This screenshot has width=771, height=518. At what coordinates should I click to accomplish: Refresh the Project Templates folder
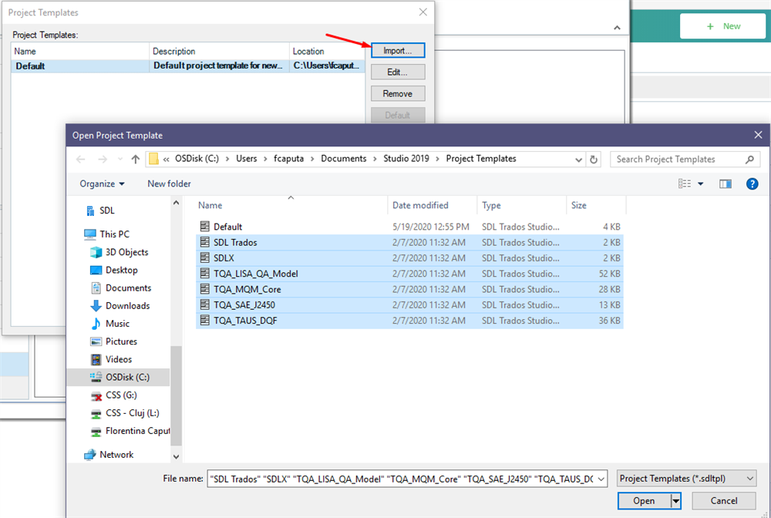click(594, 160)
